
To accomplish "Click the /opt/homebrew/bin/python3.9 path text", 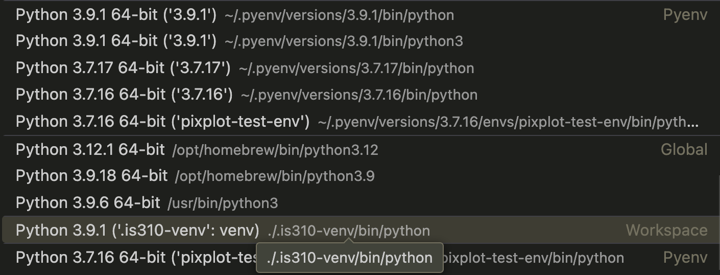I will tap(275, 176).
